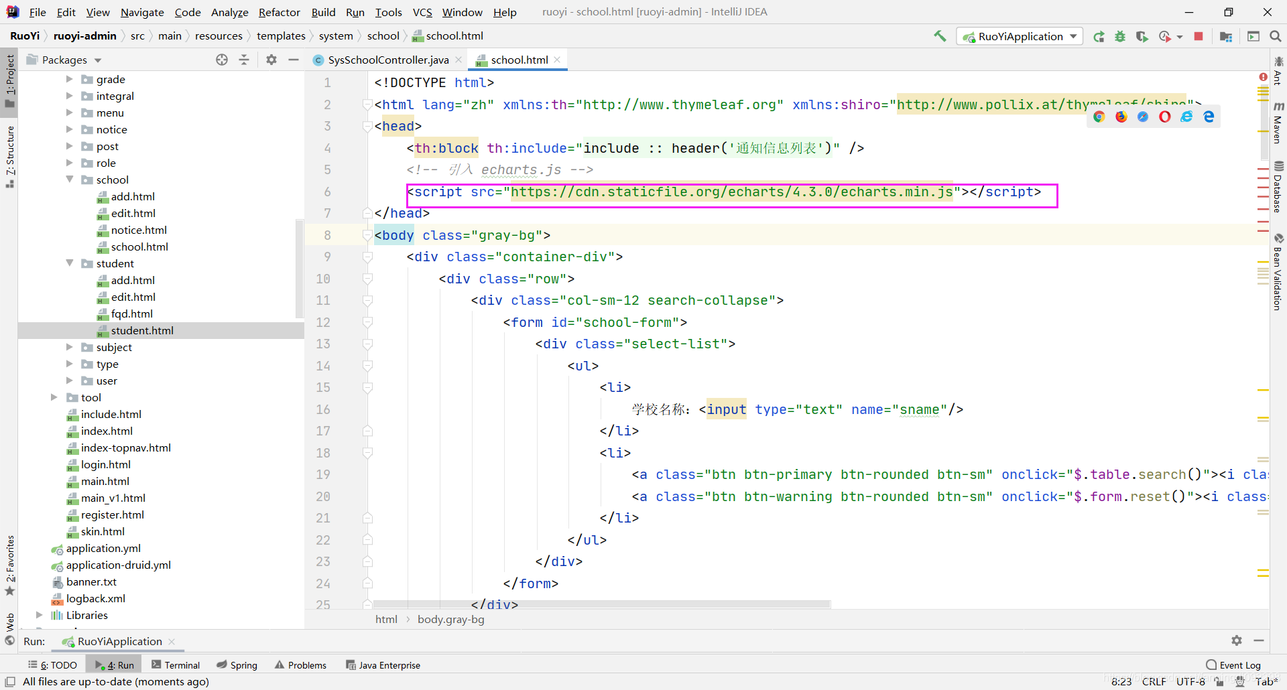Open preview in Internet Explorer icon
Screen dimensions: 1287x690
tap(1187, 117)
